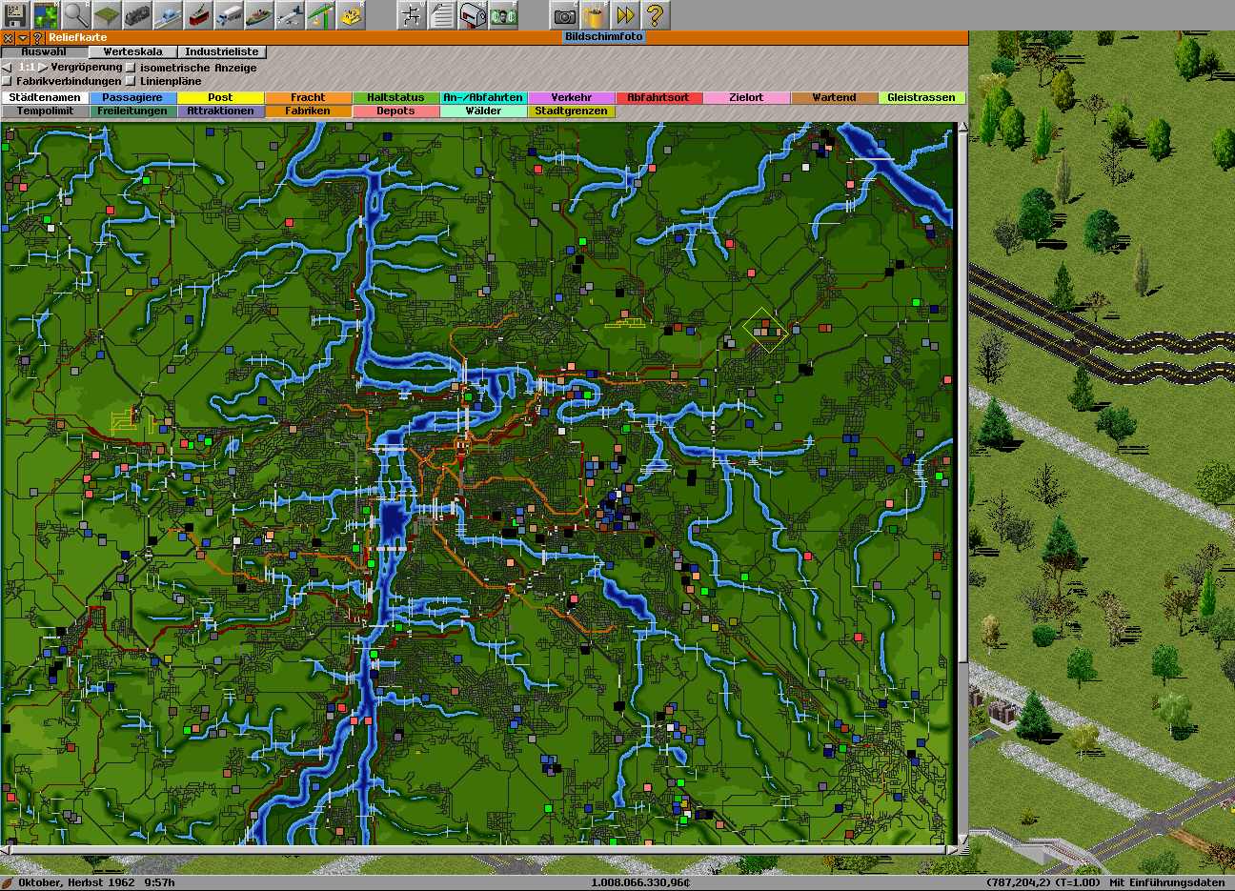Open the railway locomotive build tools
The height and width of the screenshot is (891, 1235).
point(137,15)
